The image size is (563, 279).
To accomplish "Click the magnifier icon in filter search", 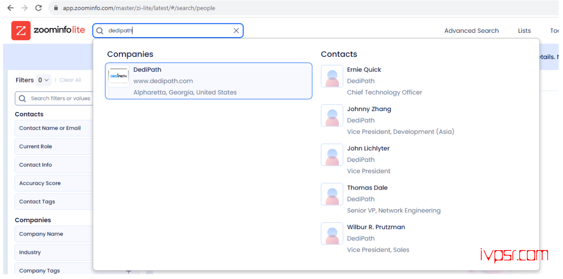I will [23, 98].
